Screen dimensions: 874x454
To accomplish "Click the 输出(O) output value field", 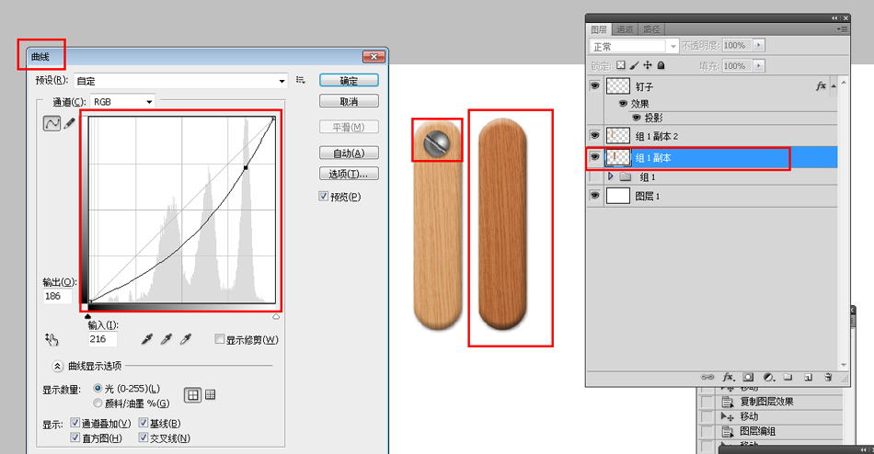I will point(57,296).
